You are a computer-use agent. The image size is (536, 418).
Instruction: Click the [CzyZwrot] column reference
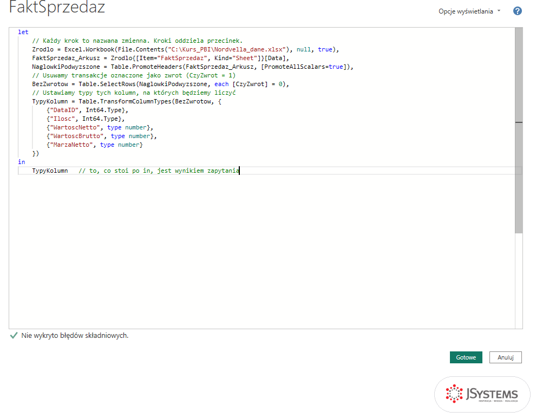[250, 84]
